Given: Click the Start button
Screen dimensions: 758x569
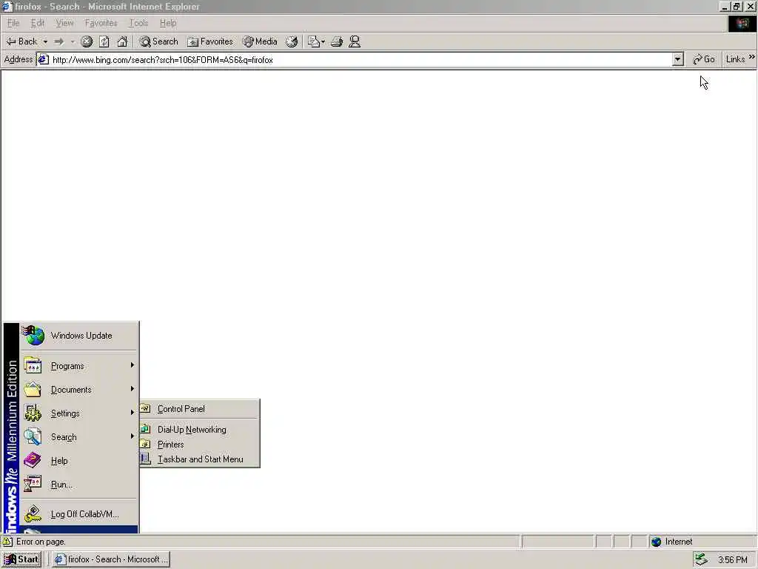Looking at the screenshot, I should point(21,559).
